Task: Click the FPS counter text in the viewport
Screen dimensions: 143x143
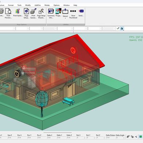Action: [x=136, y=37]
